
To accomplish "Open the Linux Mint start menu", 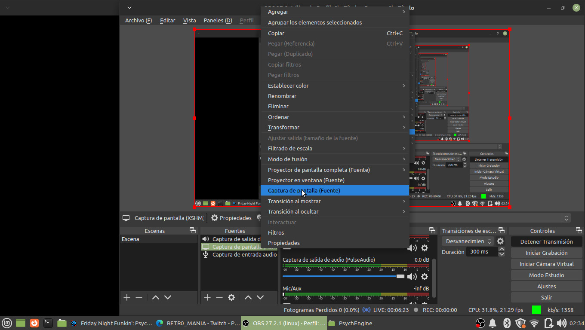I will pos(6,323).
